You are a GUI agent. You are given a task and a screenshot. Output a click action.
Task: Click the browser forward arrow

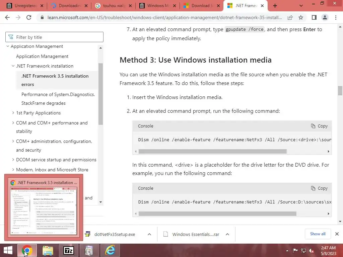point(18,17)
